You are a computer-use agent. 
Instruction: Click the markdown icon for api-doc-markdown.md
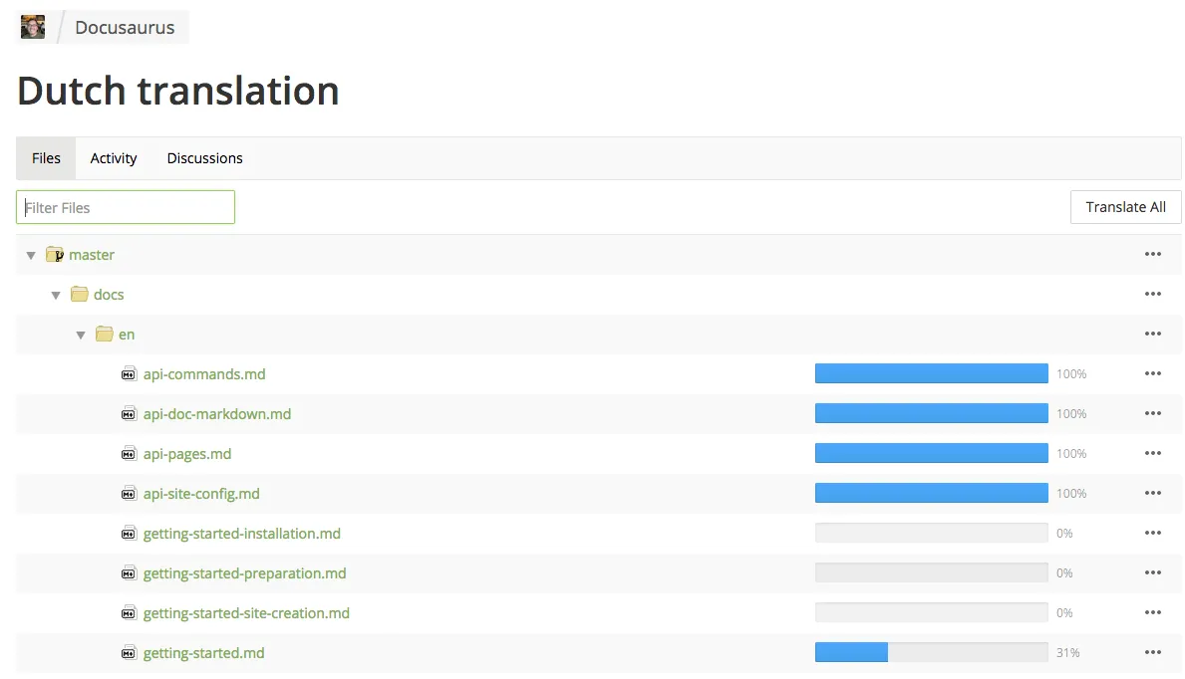click(x=130, y=414)
